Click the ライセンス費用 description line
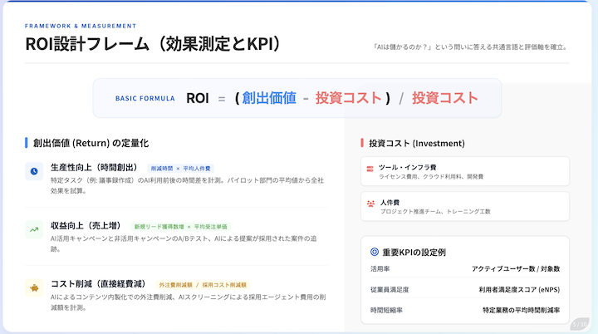This screenshot has height=334, width=598. (x=431, y=177)
